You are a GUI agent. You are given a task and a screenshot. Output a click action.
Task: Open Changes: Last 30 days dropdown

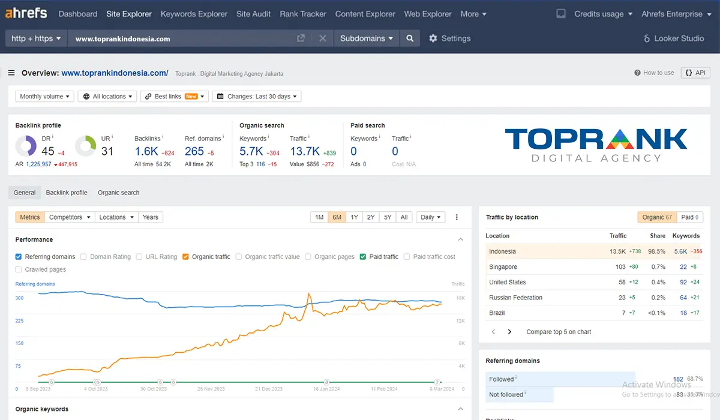[257, 97]
